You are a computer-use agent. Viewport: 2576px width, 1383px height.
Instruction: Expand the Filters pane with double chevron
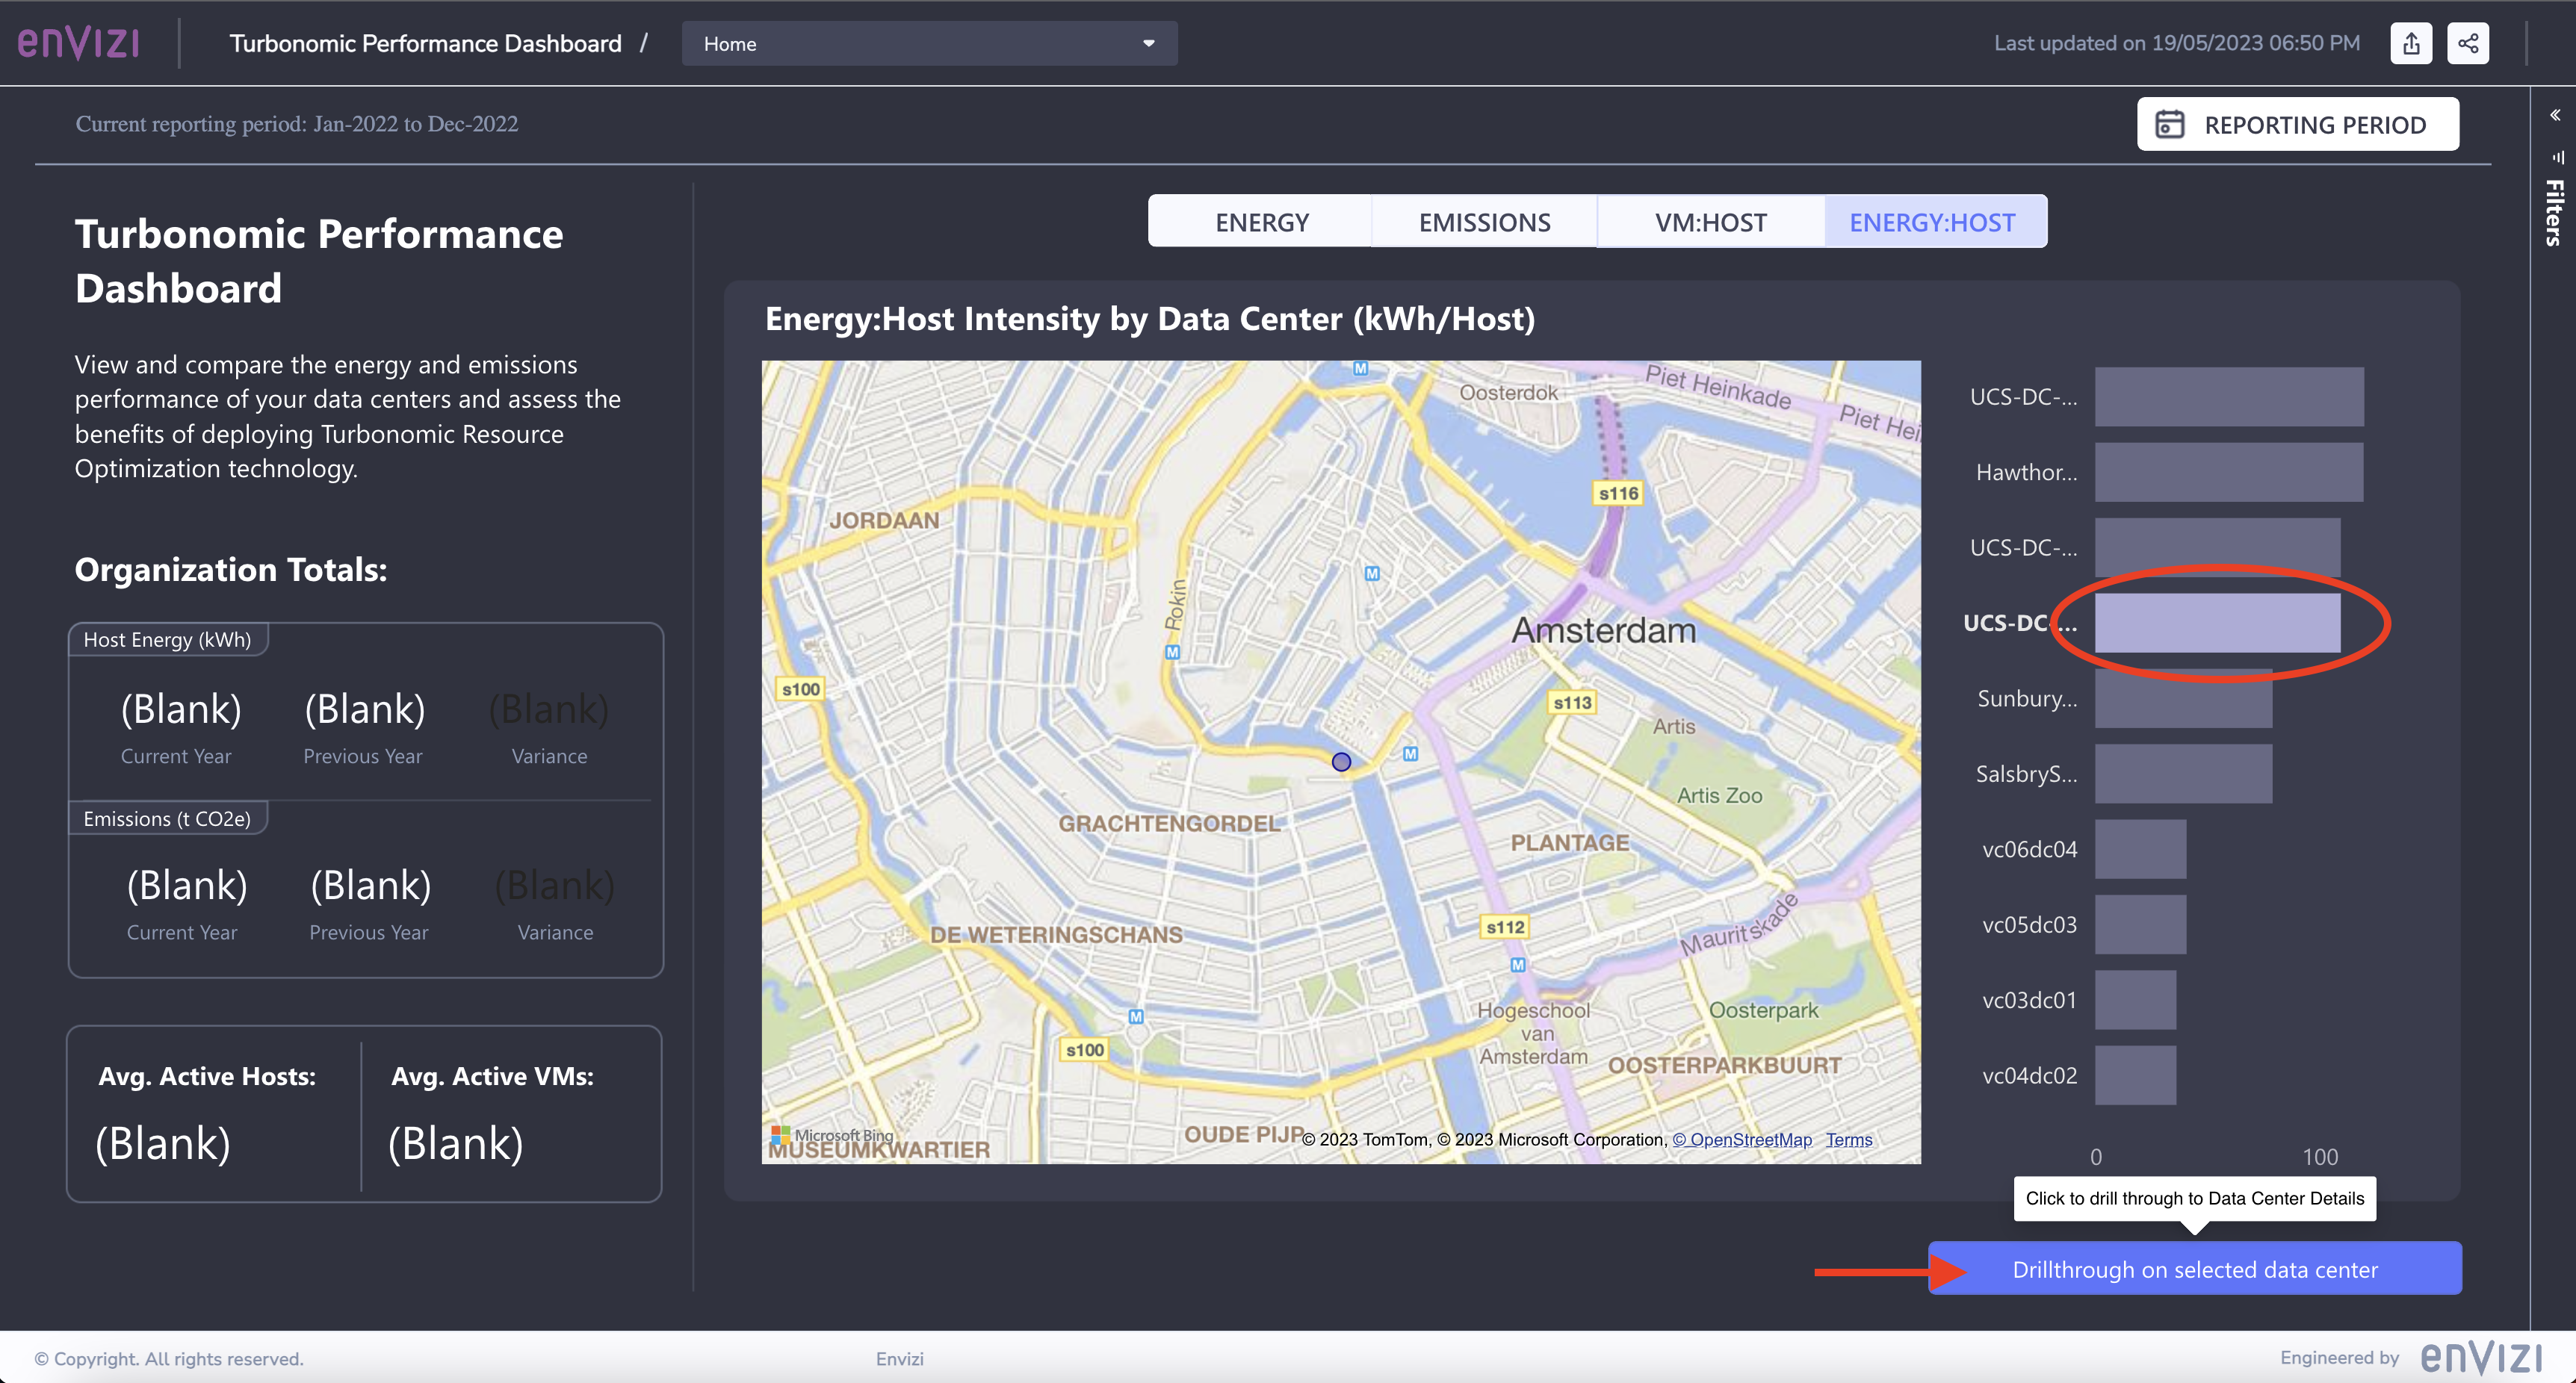tap(2555, 115)
